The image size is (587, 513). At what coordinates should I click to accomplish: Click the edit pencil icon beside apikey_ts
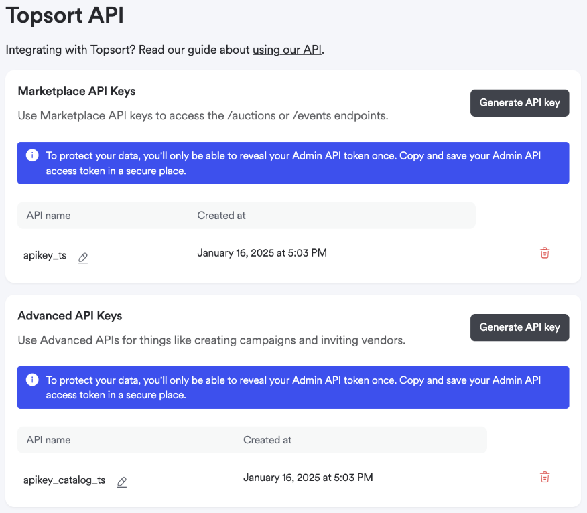83,257
